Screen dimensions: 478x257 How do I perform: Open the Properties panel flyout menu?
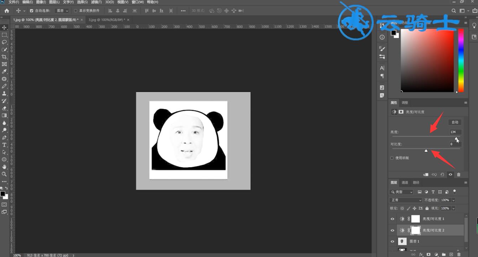coord(466,103)
